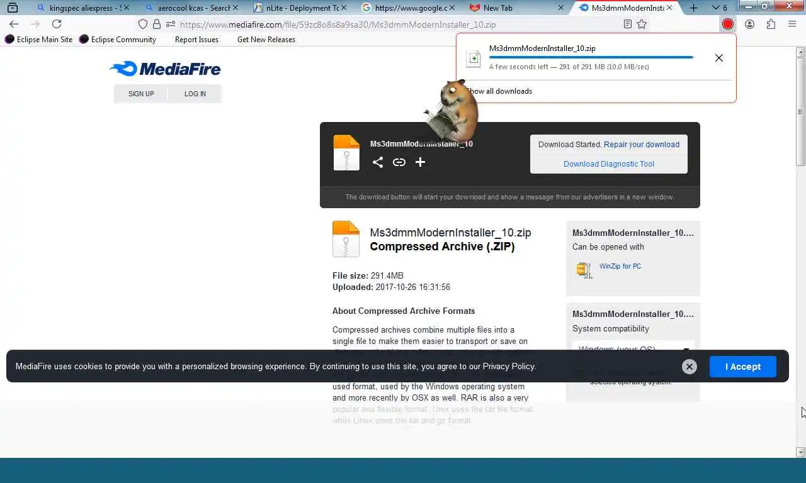Cancel the Ms3dmmModernInstaller_10.zip download
Screen dimensions: 806x483
pos(719,58)
